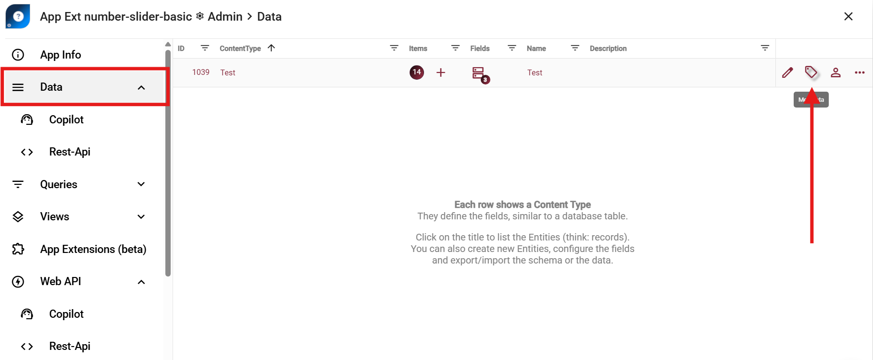Click the sidebar scrollbar up arrow
This screenshot has width=873, height=360.
(168, 44)
